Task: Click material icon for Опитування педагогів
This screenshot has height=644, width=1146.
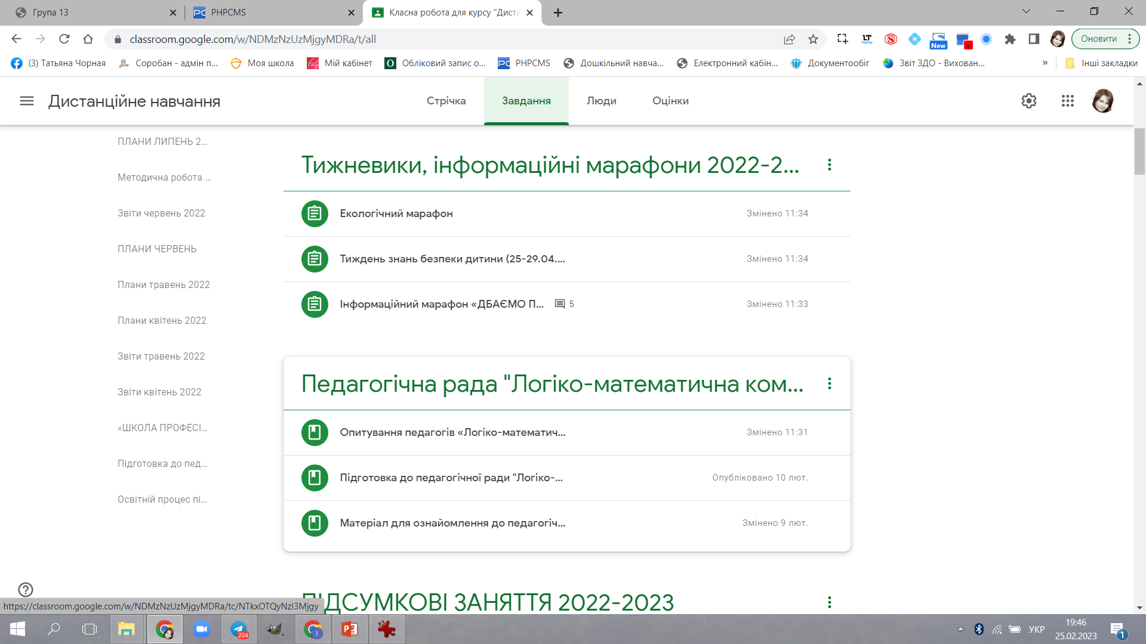Action: tap(315, 432)
